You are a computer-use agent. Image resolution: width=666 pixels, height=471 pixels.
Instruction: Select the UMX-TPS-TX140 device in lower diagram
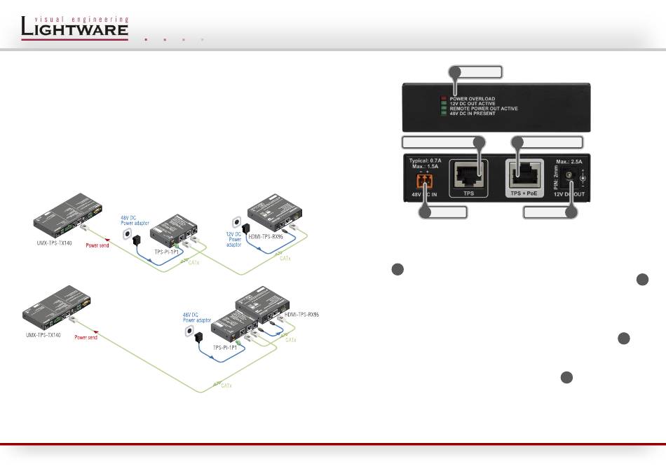click(x=57, y=308)
